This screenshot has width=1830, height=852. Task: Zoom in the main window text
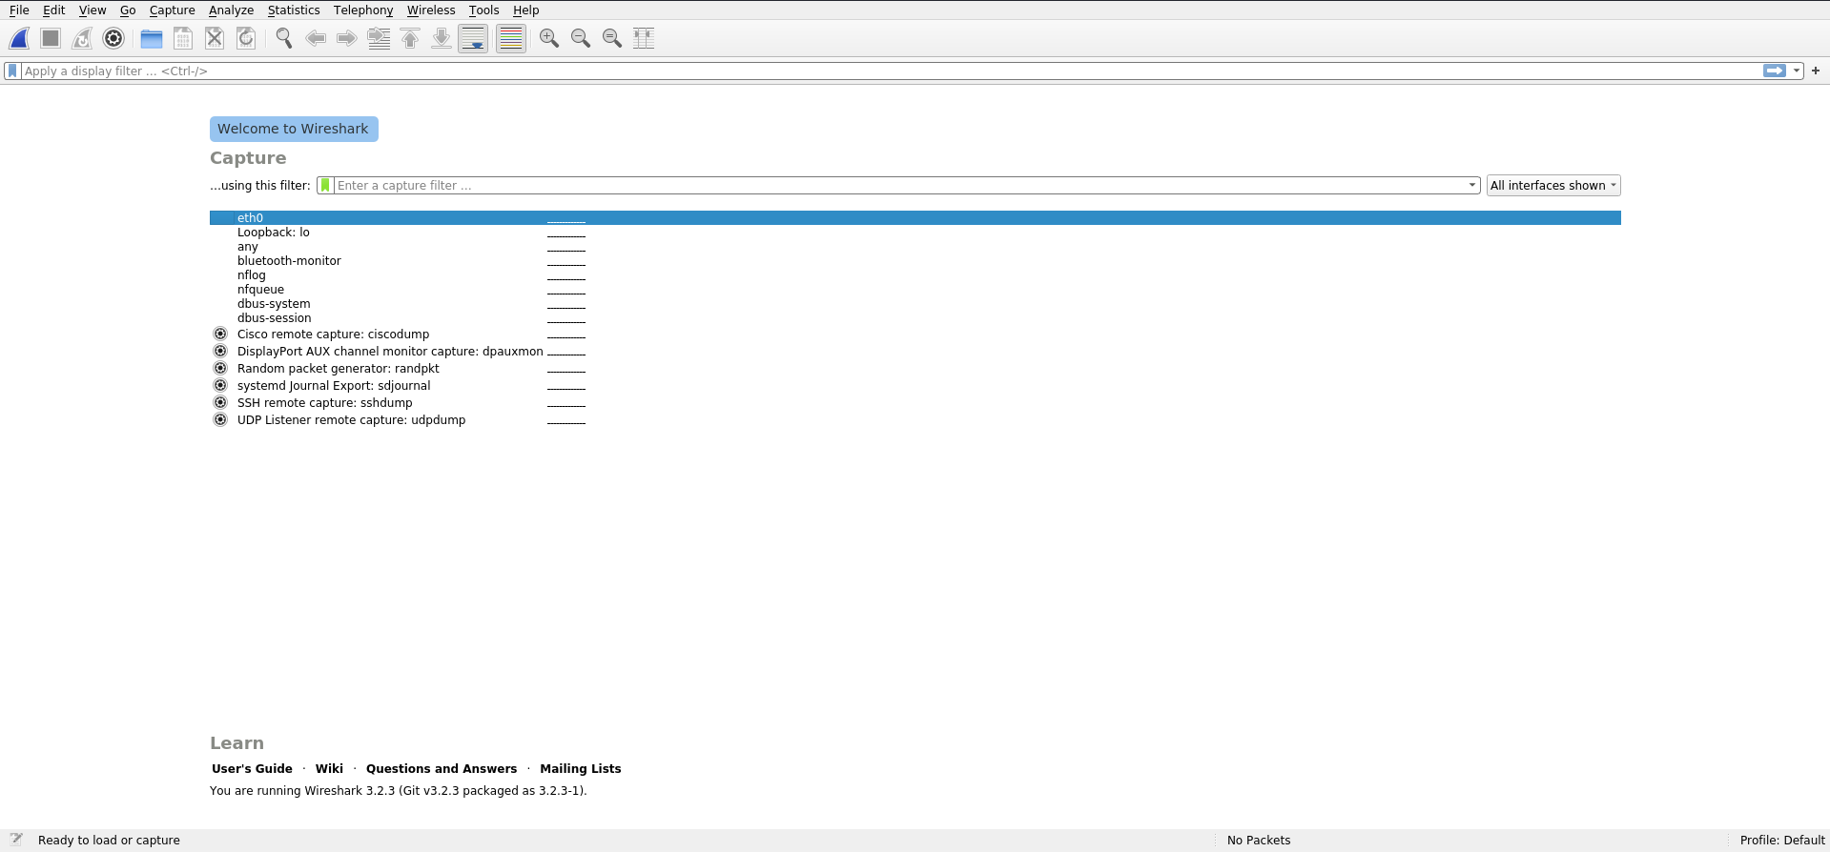coord(549,38)
